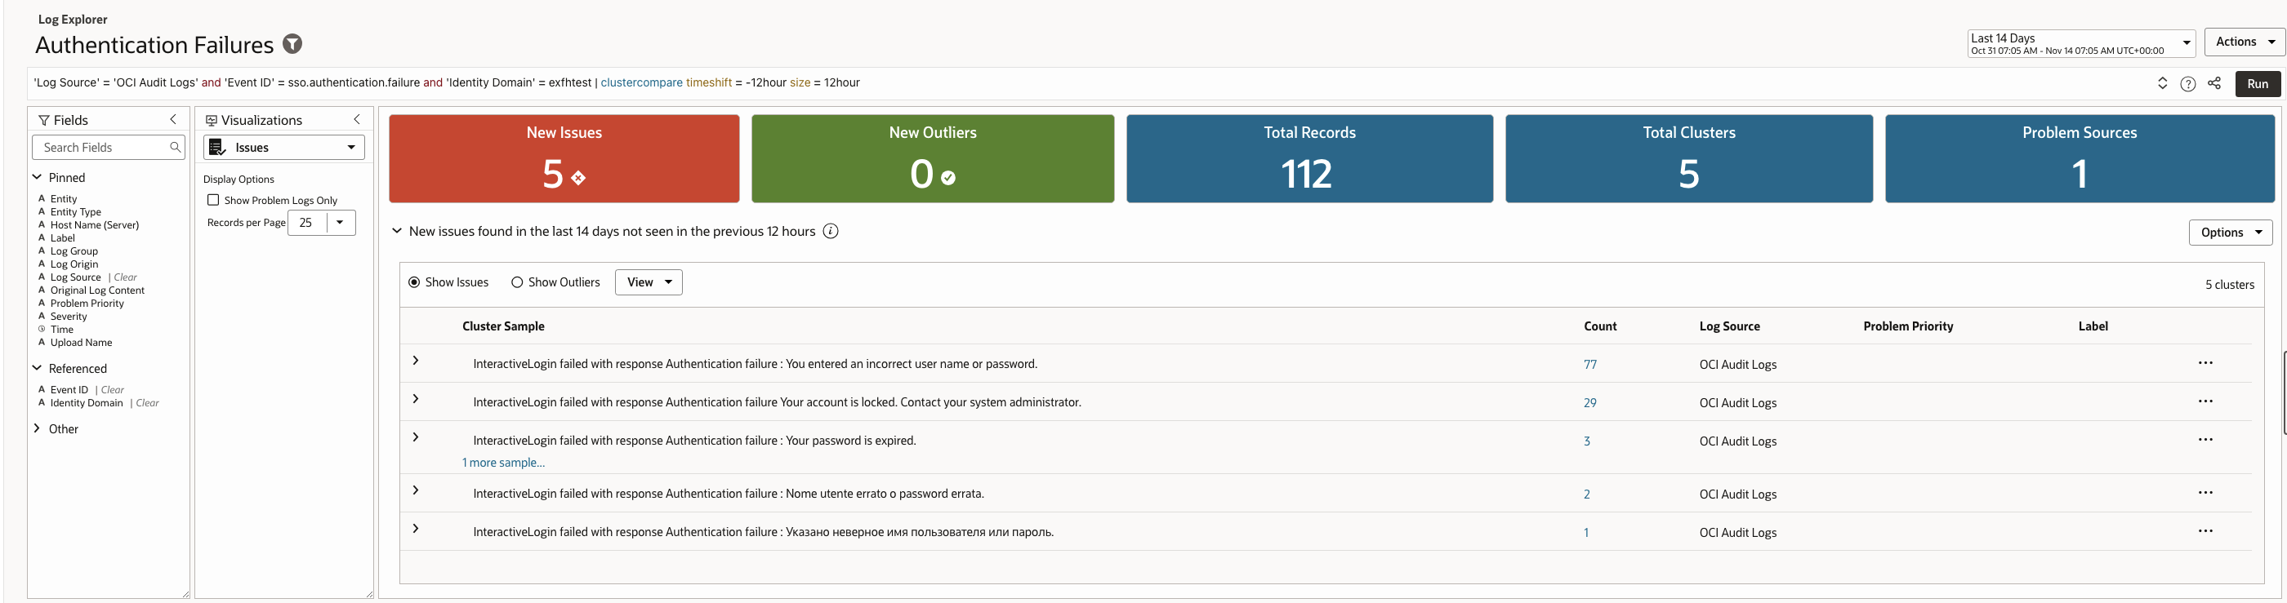Expand the account is locked cluster row
This screenshot has height=603, width=2287.
416,400
